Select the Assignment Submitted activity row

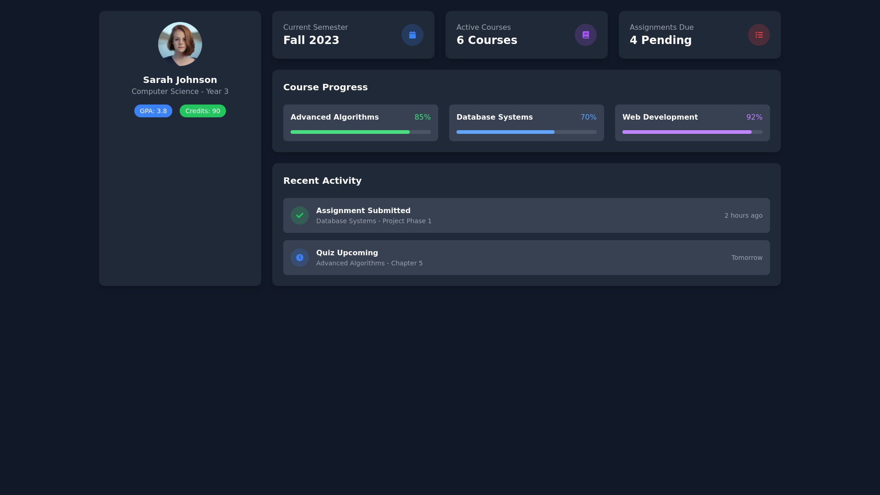[526, 215]
